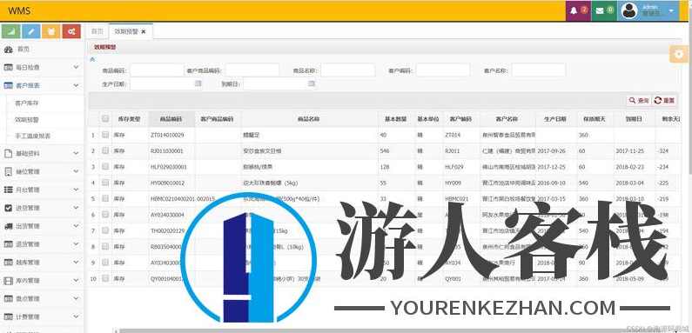Sort by 到期日 column header
Screen dimensions: 692x333
(x=634, y=119)
